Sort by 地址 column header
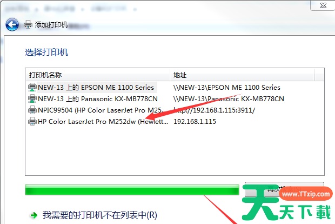 [x=242, y=75]
